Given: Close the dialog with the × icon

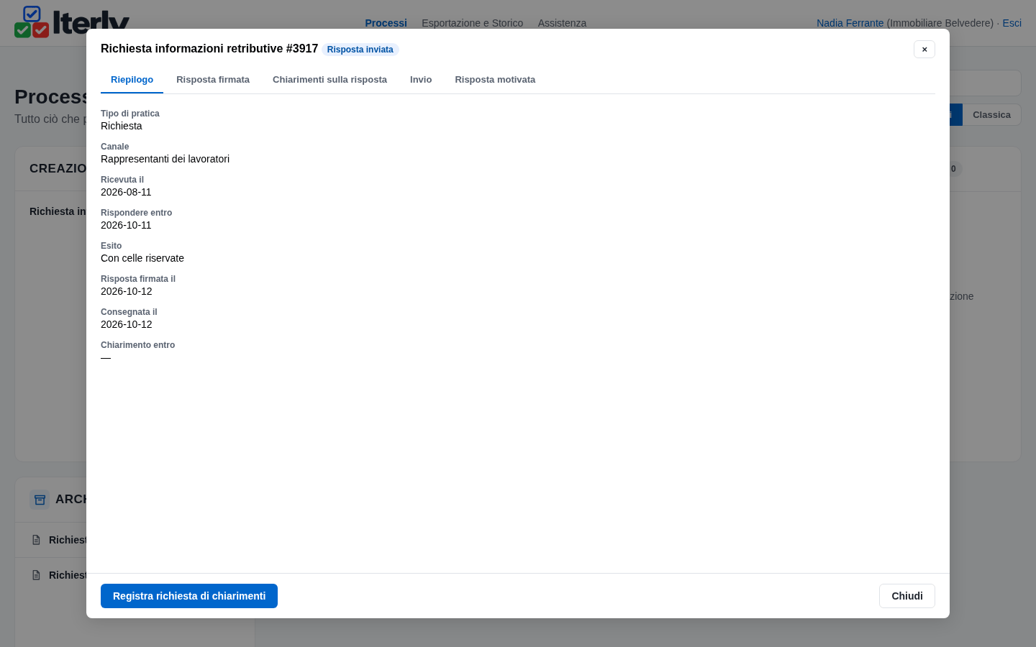Looking at the screenshot, I should pos(924,49).
